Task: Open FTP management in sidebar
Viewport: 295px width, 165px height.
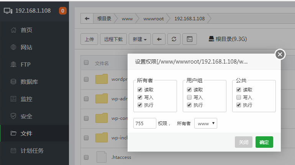Action: 34,64
